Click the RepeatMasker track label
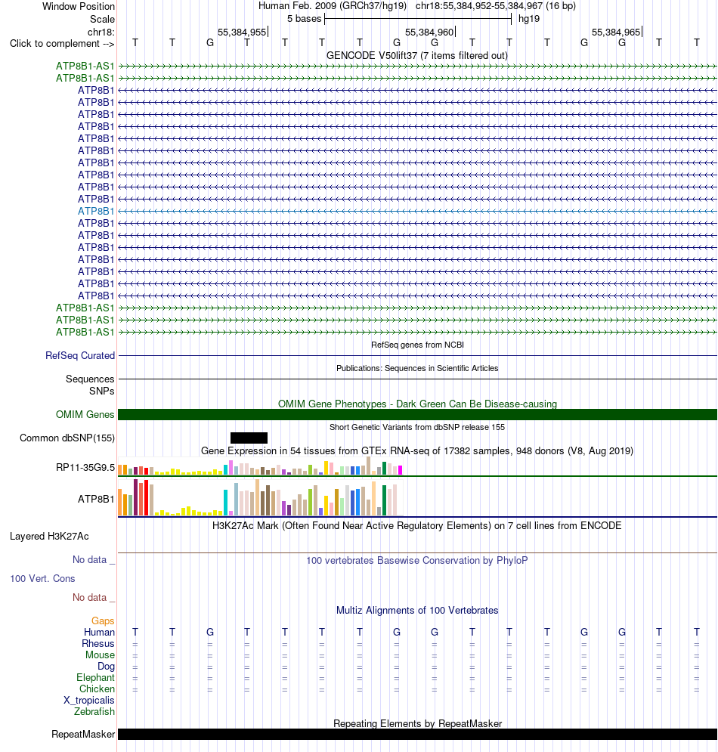Viewport: 718px width, 752px height. coord(83,735)
